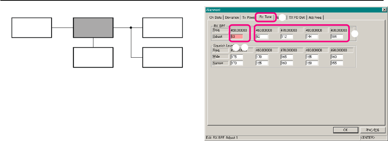Close the Alignment dialog

[x=384, y=10]
